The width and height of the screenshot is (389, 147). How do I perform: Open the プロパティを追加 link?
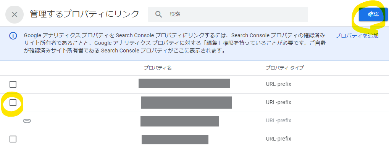[357, 36]
